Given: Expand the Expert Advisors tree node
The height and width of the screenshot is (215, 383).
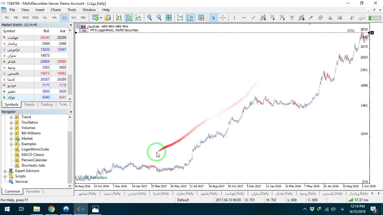Looking at the screenshot, I should pyautogui.click(x=5, y=171).
